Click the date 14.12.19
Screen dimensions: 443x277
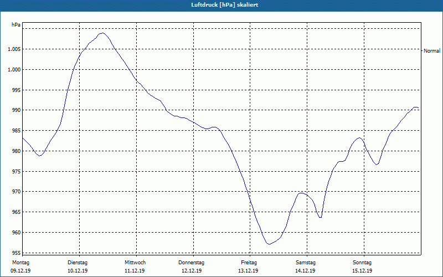click(x=305, y=271)
